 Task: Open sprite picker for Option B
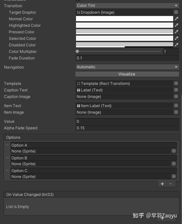[174, 164]
